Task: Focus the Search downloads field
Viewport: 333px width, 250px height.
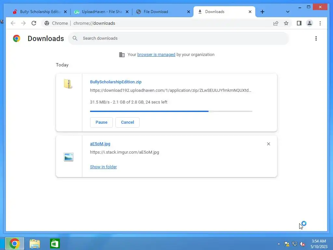Action: (179, 38)
